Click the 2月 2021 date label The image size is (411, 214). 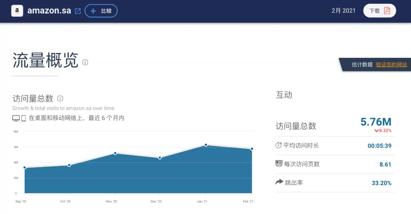[343, 11]
